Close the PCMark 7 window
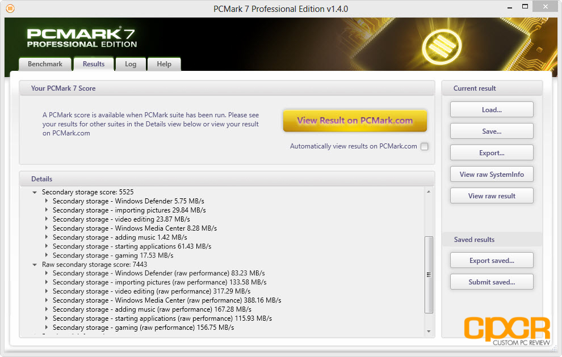Image resolution: width=562 pixels, height=357 pixels. click(545, 6)
